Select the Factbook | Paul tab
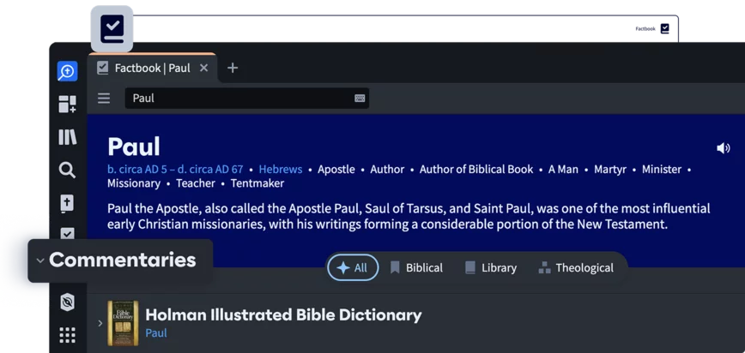This screenshot has height=353, width=745. pos(153,69)
